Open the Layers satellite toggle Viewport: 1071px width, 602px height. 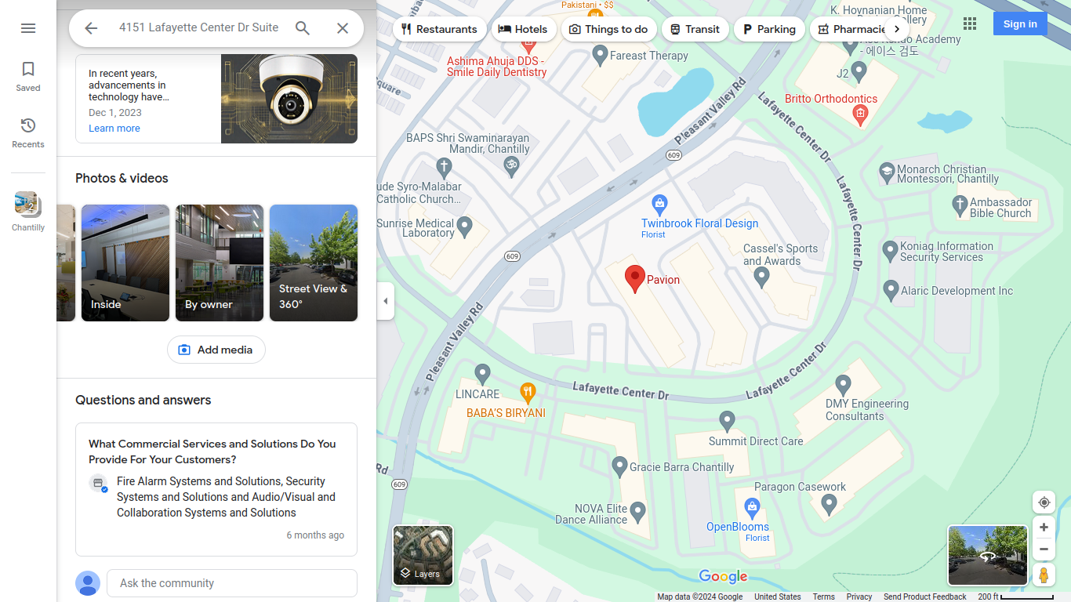coord(423,556)
